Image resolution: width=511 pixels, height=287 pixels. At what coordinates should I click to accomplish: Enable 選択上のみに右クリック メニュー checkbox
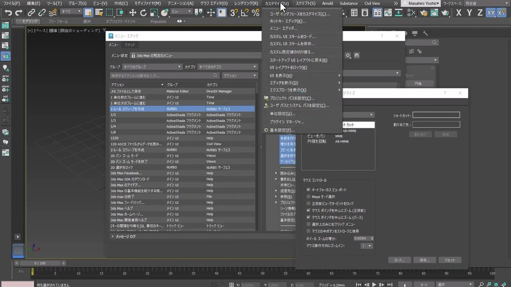click(308, 224)
